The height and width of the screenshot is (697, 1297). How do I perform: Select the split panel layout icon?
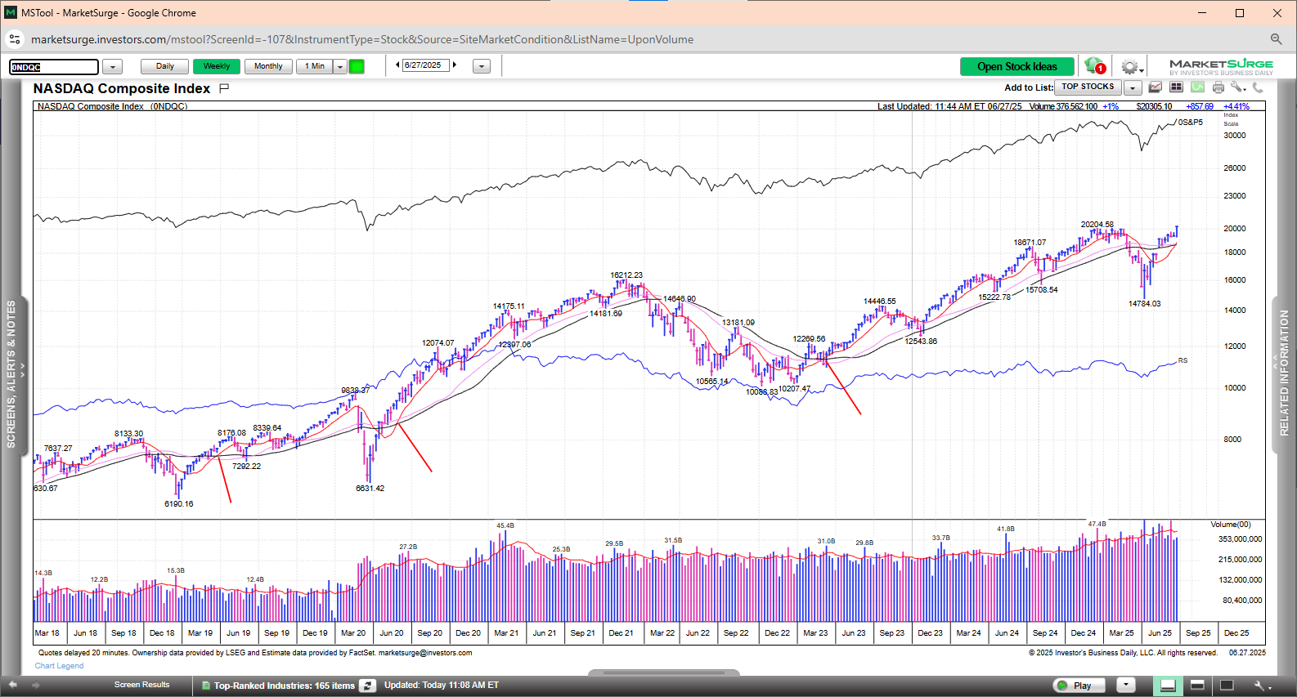tap(1197, 686)
